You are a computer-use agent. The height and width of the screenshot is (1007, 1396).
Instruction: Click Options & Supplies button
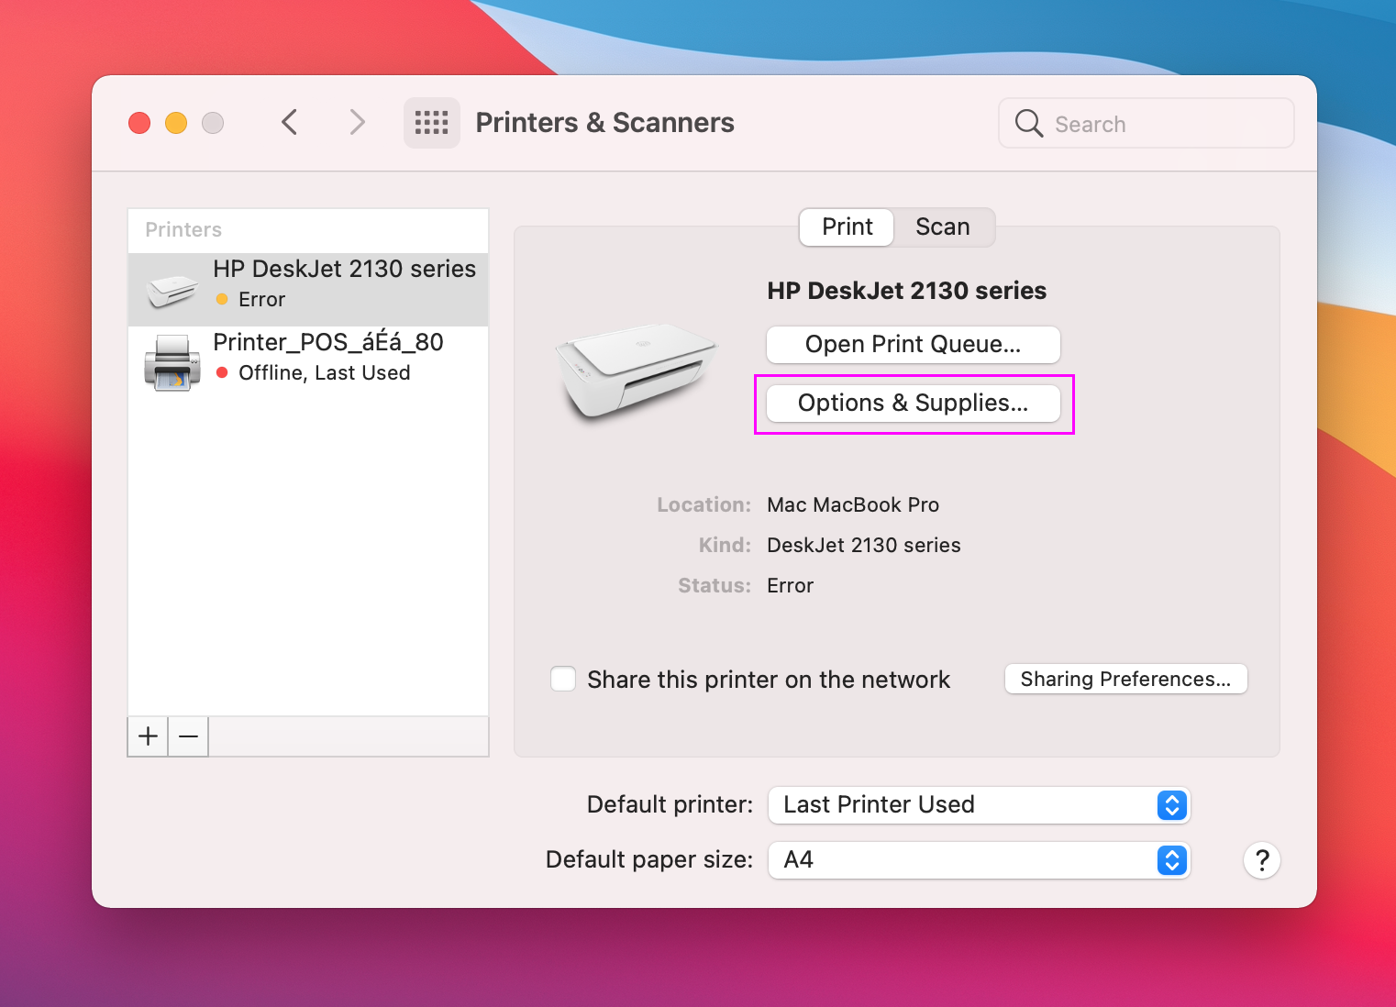pos(913,404)
